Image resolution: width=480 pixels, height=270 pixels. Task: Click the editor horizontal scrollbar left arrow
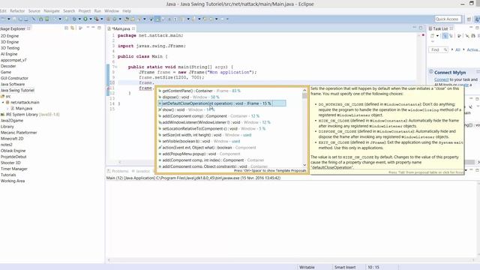[120, 162]
